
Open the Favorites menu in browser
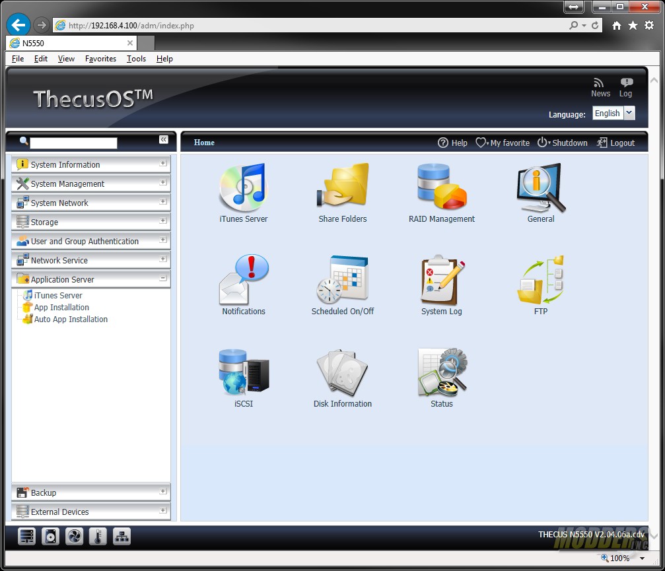tap(100, 59)
